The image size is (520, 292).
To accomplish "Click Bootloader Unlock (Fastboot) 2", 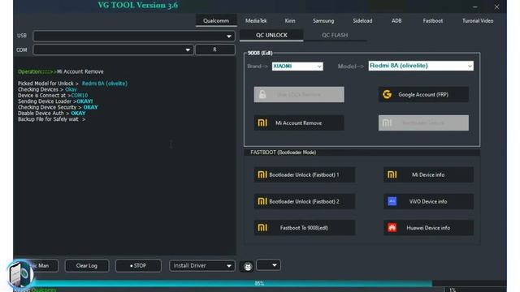I will click(x=304, y=201).
